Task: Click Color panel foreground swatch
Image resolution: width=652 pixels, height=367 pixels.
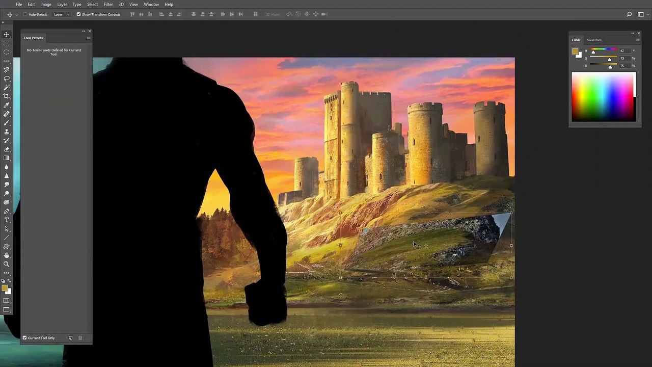Action: click(x=575, y=51)
